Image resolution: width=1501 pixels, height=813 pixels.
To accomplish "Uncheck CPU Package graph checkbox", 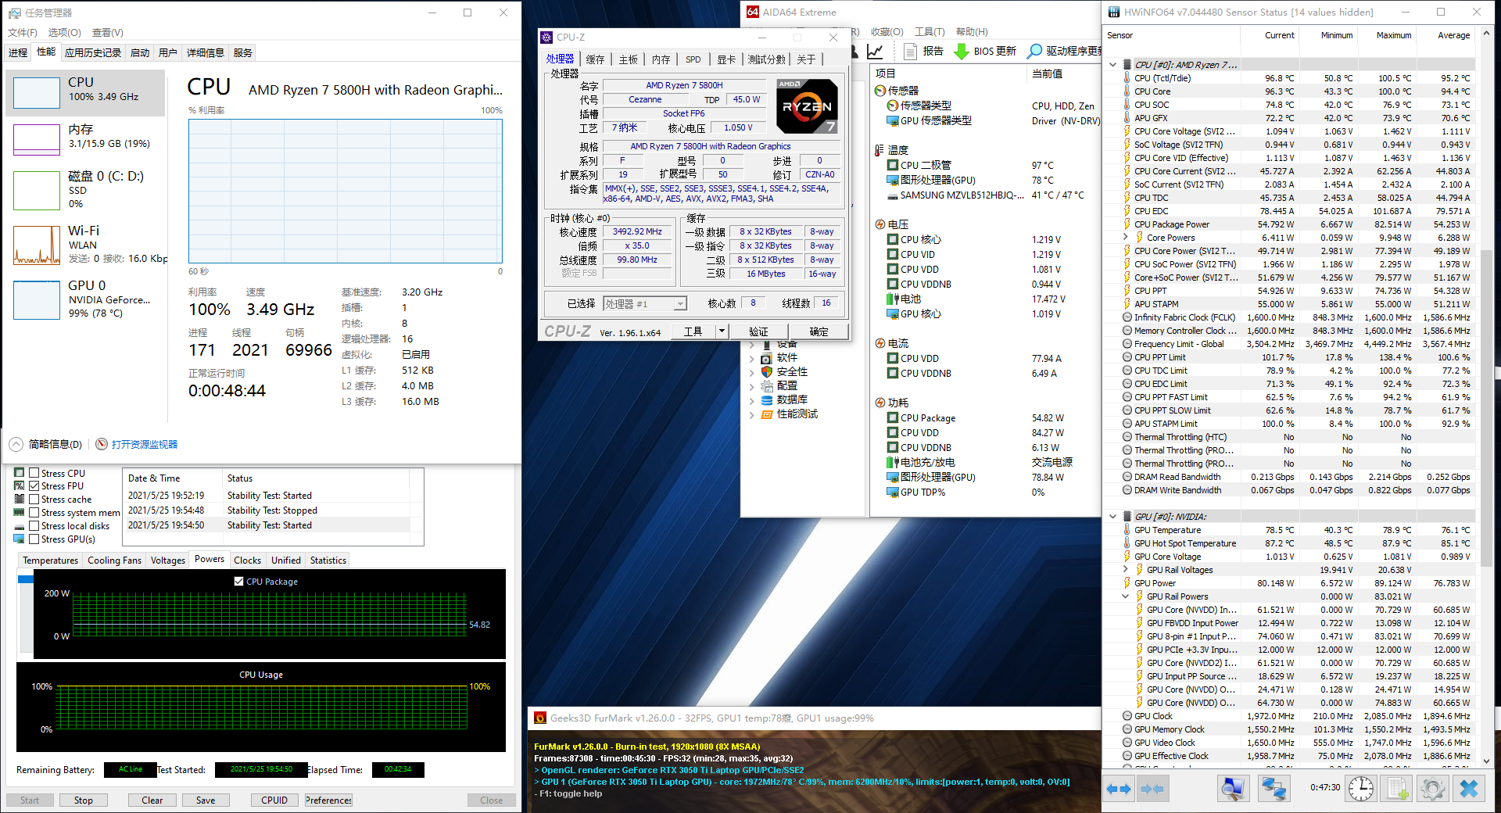I will (239, 582).
